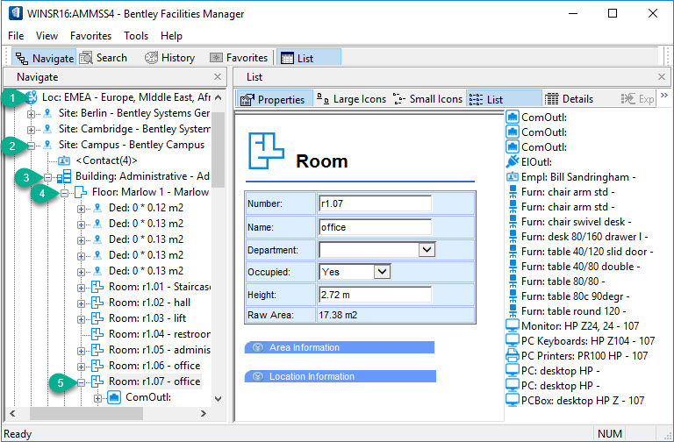Viewport: 674px width, 442px height.
Task: Expand the Site: Berlin node
Action: (x=31, y=114)
